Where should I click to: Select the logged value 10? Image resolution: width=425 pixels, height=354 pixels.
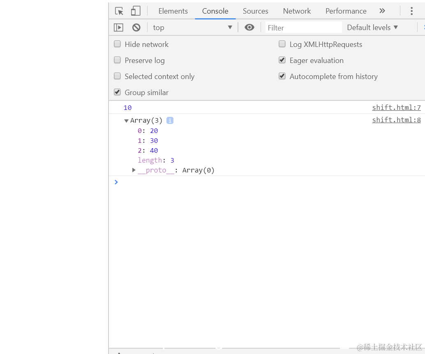pyautogui.click(x=128, y=108)
